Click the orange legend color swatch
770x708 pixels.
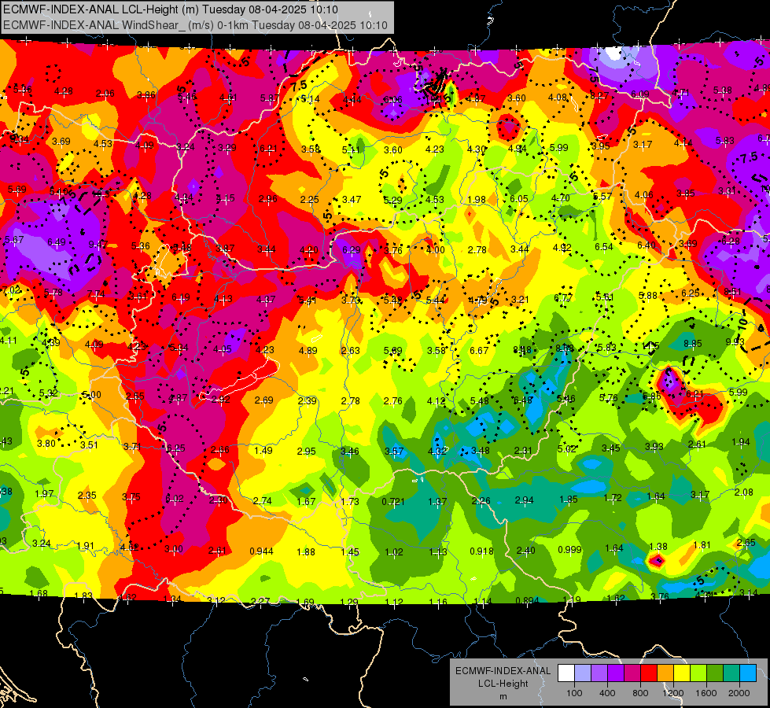click(665, 673)
